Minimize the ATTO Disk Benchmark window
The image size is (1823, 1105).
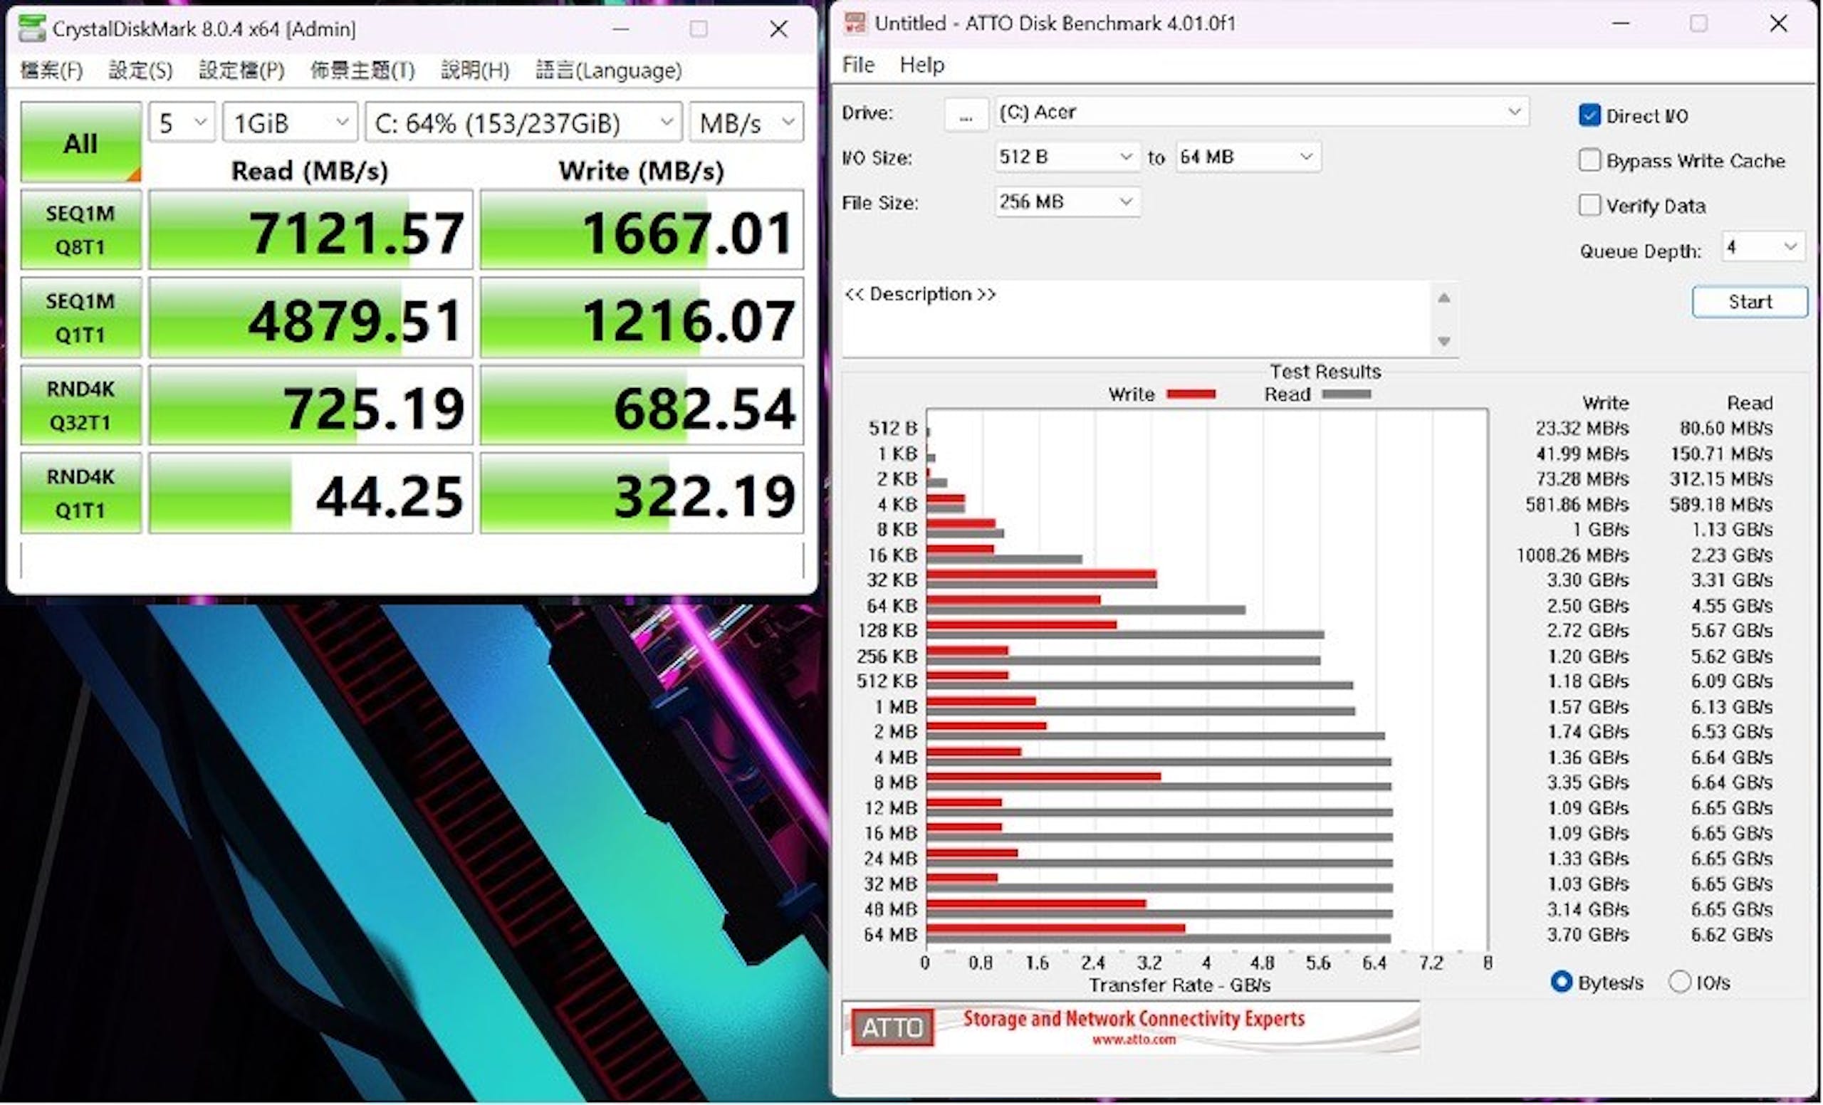point(1620,23)
